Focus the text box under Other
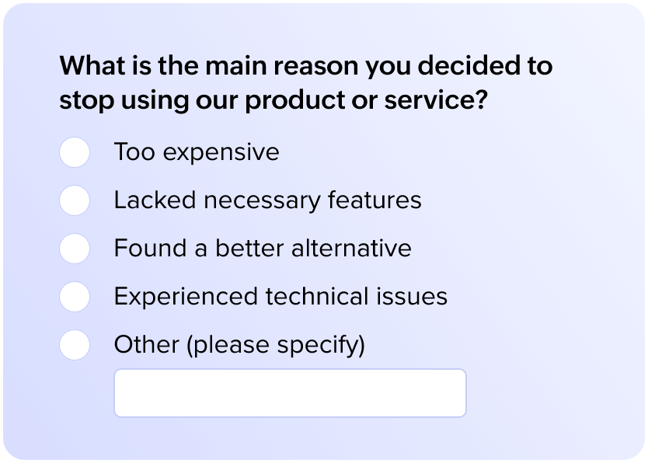Screen dimensions: 648x463 290,393
